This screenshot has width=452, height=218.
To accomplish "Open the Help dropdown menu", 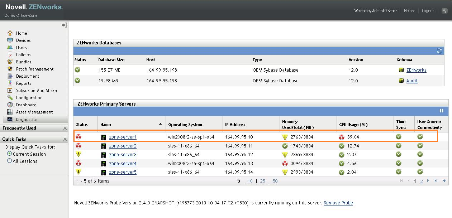I will pyautogui.click(x=409, y=11).
